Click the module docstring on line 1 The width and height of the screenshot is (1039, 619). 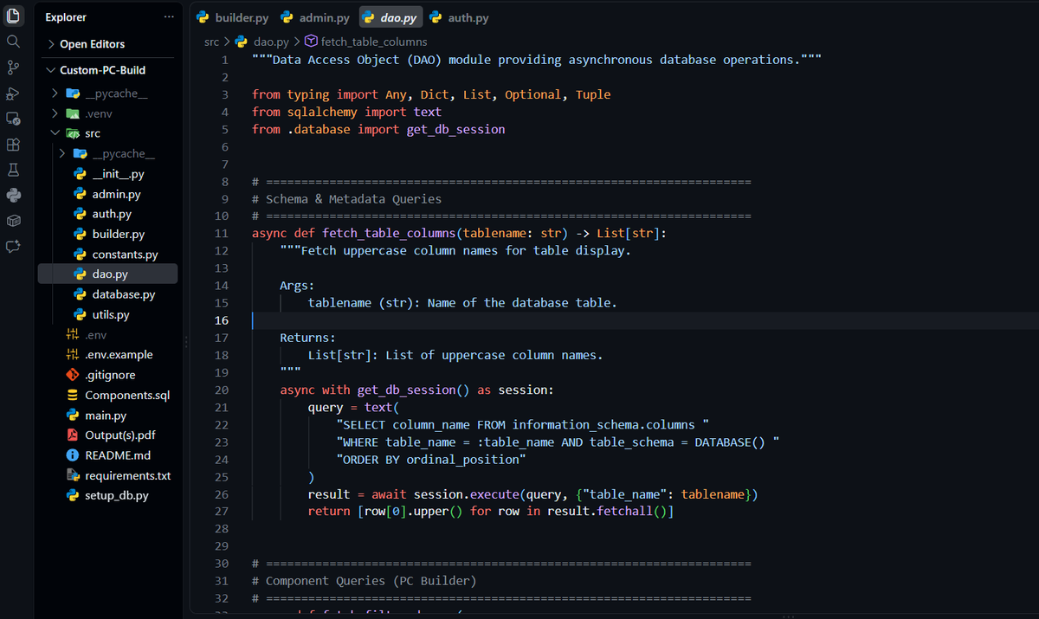(536, 60)
